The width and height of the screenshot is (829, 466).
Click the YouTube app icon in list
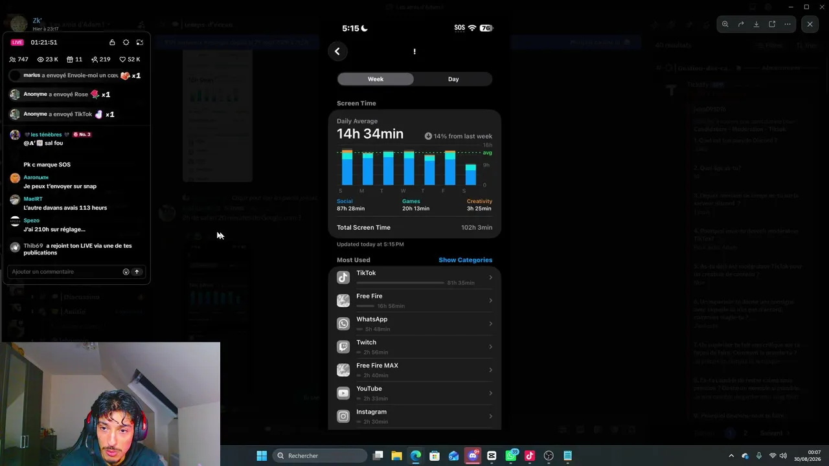[343, 393]
